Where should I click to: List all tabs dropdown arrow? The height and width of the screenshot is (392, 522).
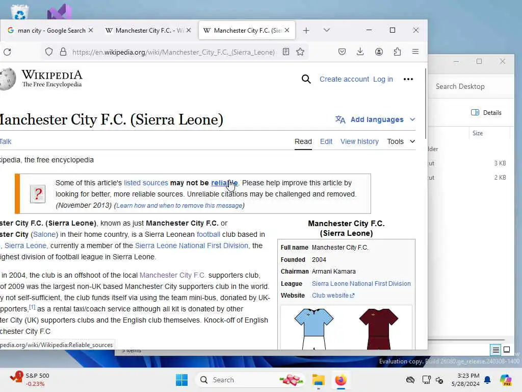[x=327, y=30]
